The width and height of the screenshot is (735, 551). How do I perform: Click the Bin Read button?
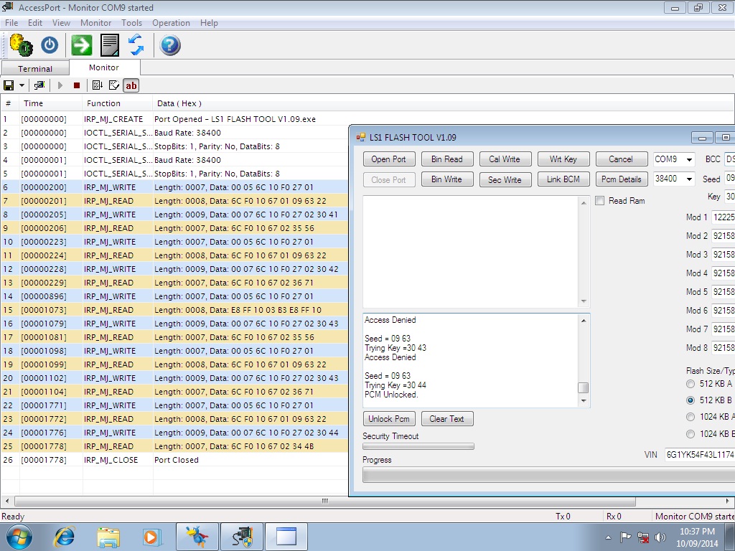click(x=447, y=159)
